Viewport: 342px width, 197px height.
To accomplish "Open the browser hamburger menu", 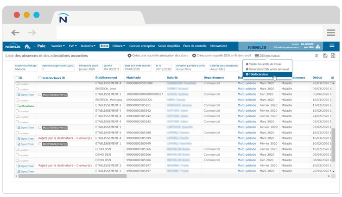I will pyautogui.click(x=330, y=32).
